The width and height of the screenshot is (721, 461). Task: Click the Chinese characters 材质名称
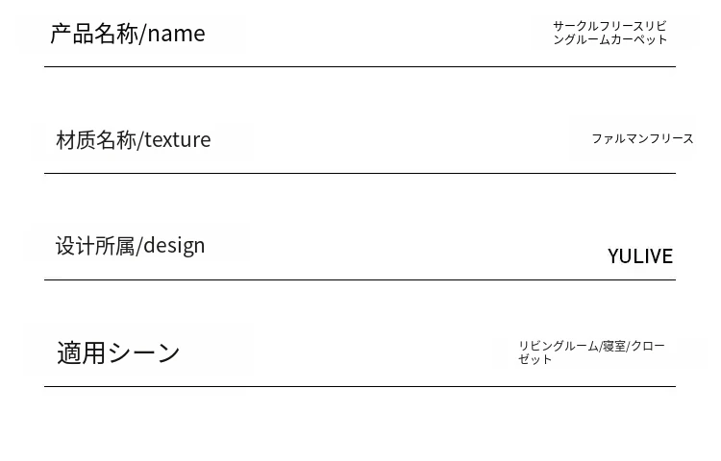96,139
